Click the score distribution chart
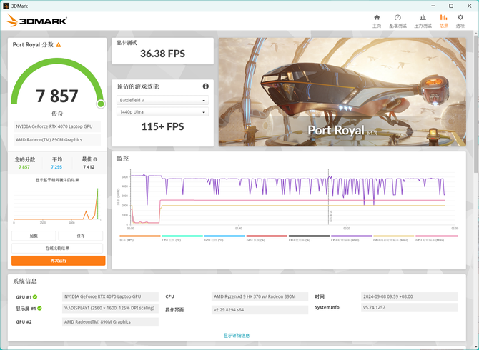 tap(57, 204)
